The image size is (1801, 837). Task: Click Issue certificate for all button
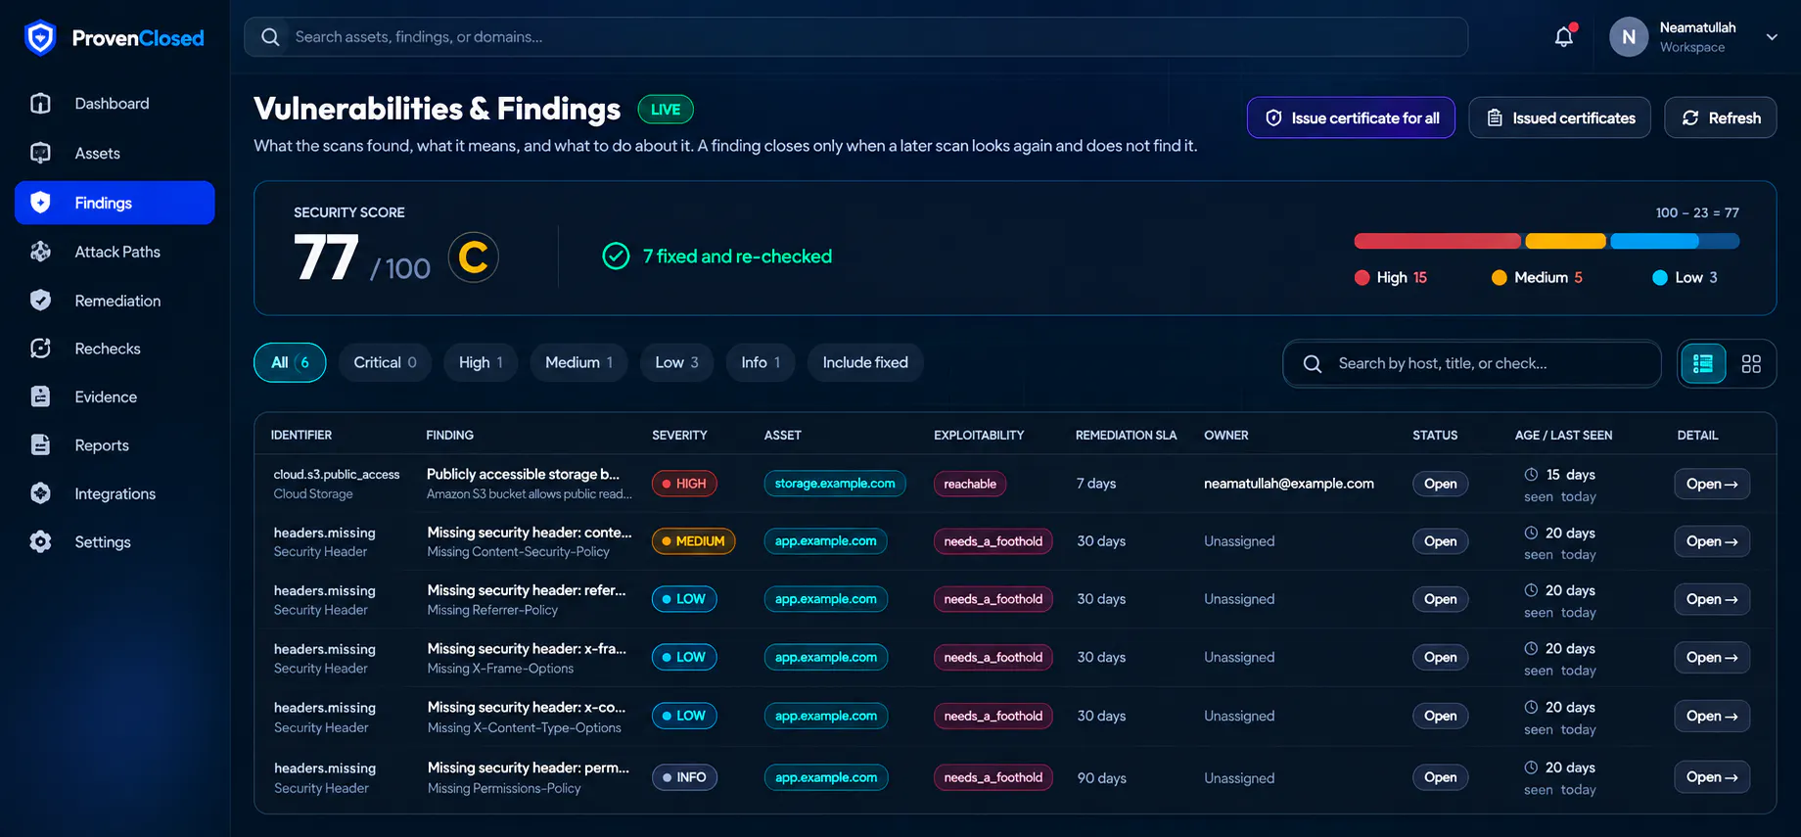pyautogui.click(x=1351, y=117)
